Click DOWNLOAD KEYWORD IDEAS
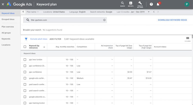193x105 pixels. [172, 20]
